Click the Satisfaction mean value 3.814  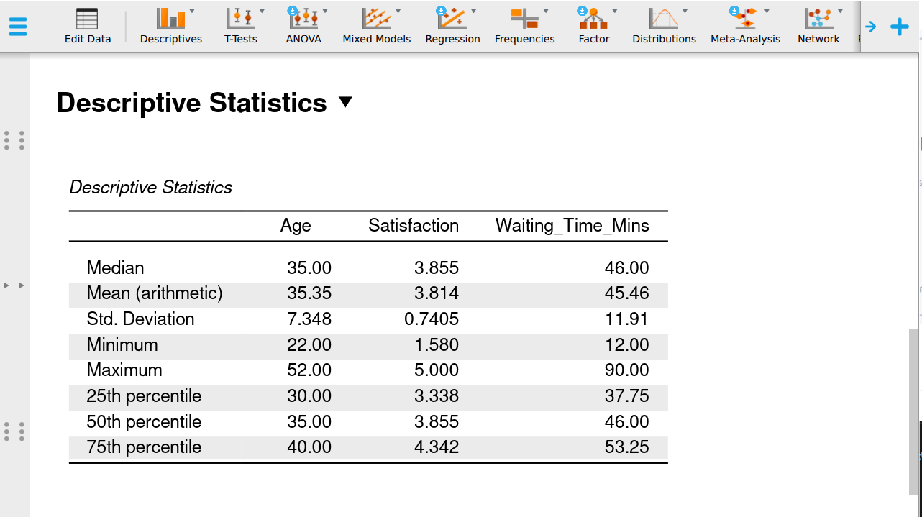coord(437,293)
